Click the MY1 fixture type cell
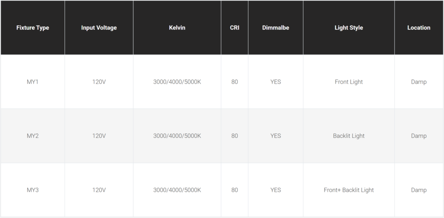Image resolution: width=444 pixels, height=218 pixels. [33, 81]
